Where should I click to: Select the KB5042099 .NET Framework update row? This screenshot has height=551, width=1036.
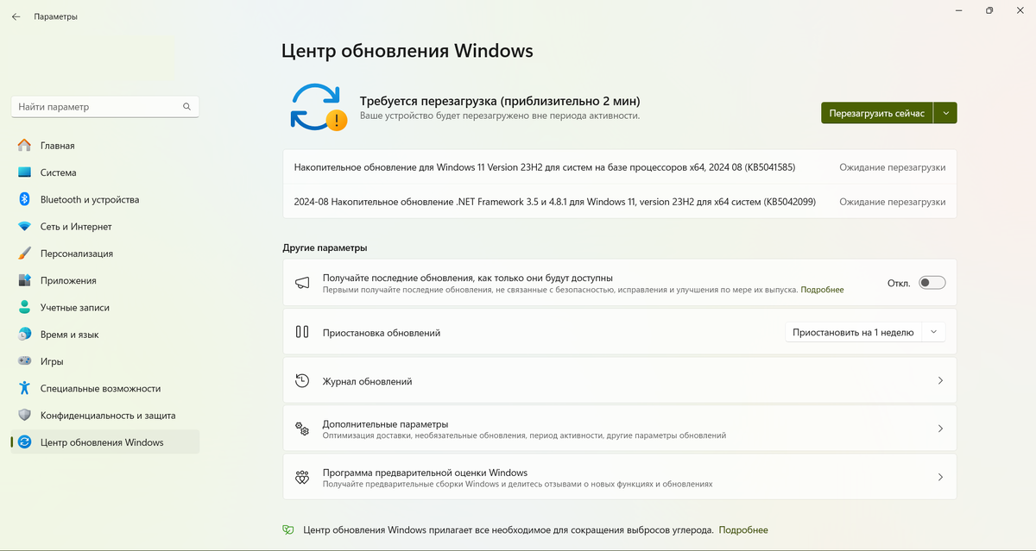coord(619,202)
